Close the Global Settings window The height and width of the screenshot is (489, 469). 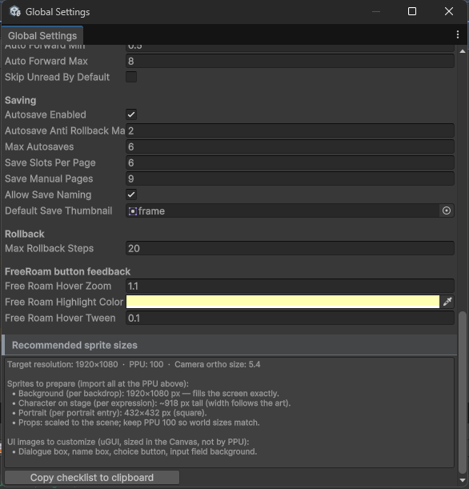pyautogui.click(x=449, y=11)
